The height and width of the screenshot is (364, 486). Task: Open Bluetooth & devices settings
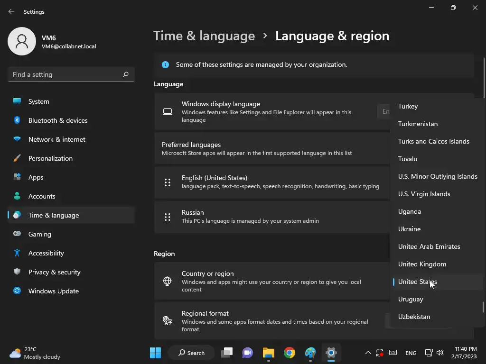click(x=71, y=120)
